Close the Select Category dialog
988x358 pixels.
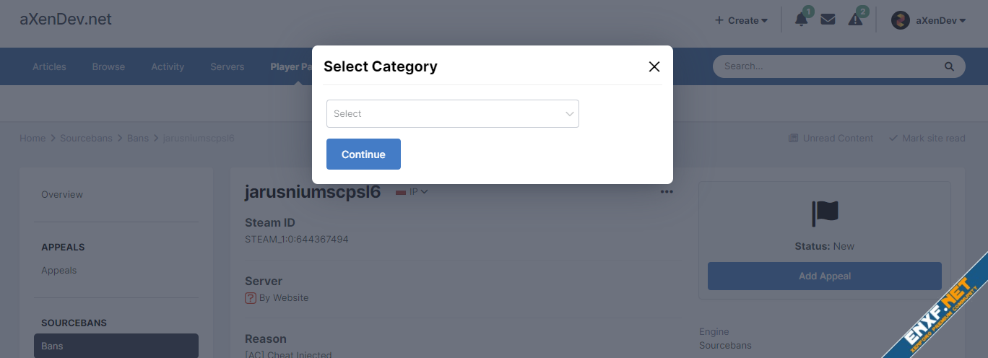coord(654,66)
